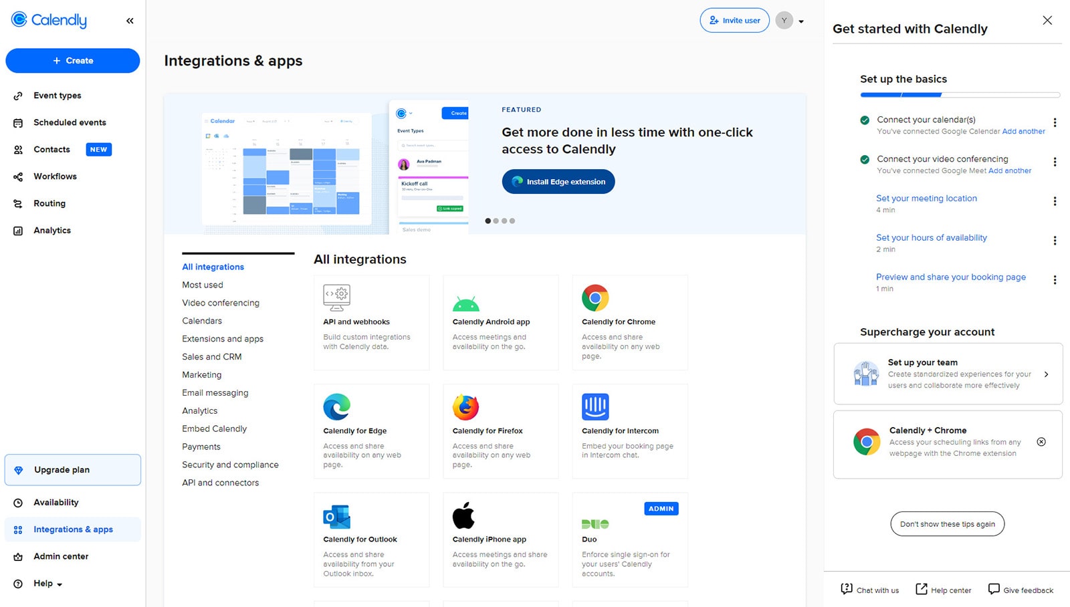
Task: Expand the Help menu in sidebar
Action: (x=60, y=584)
